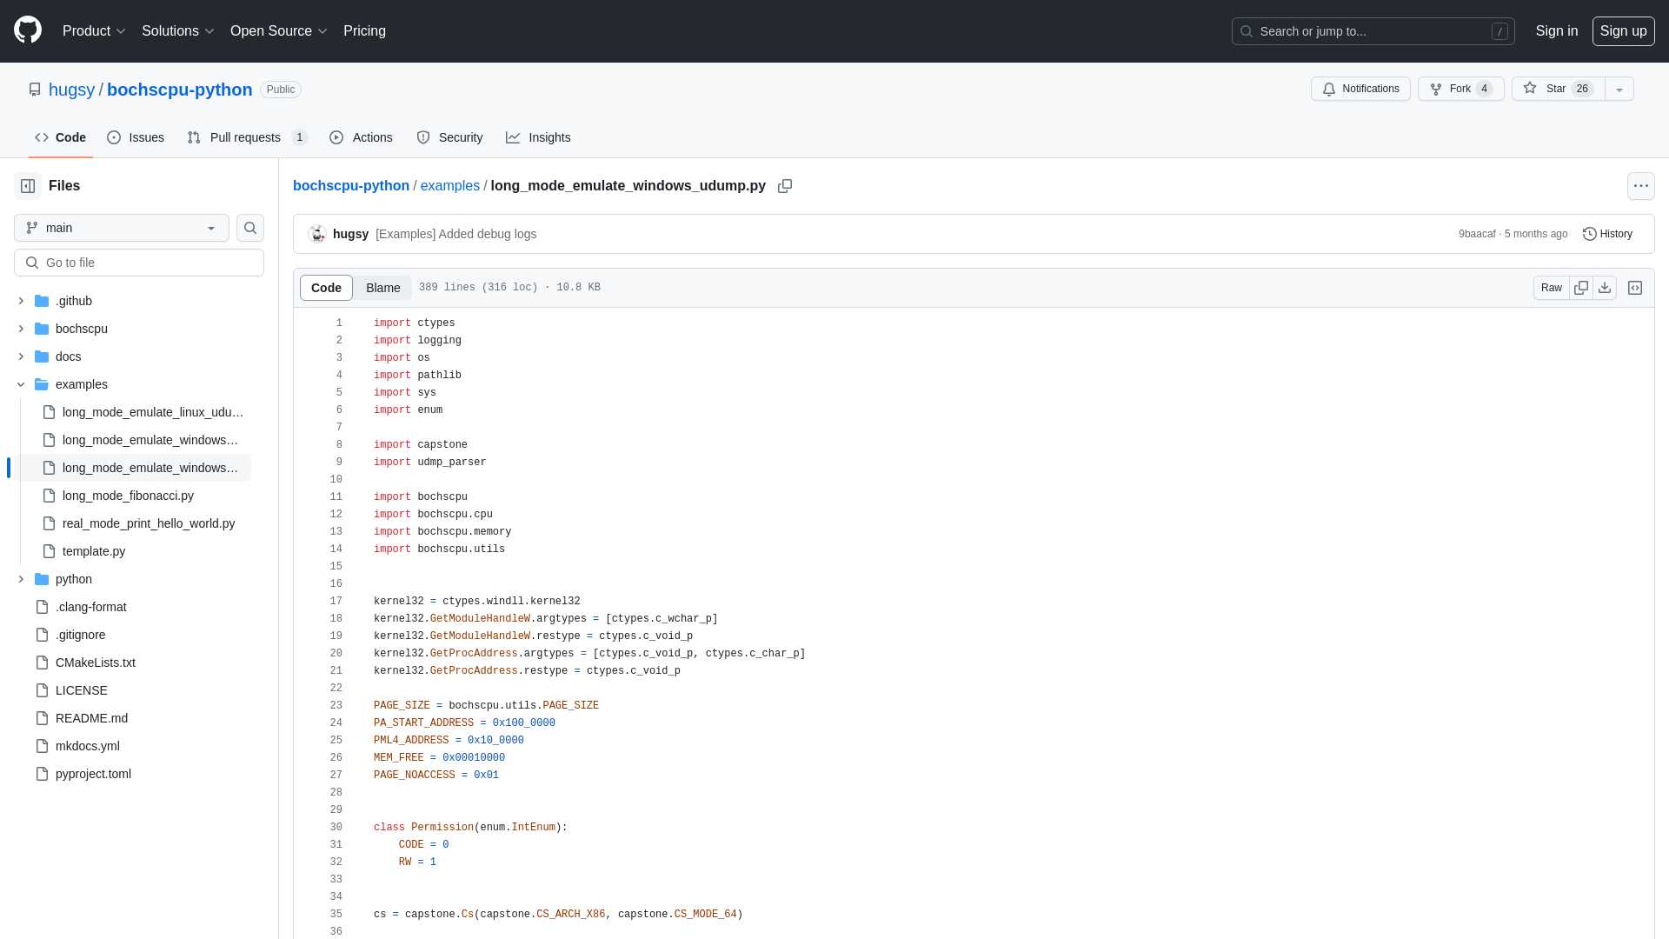Open commit message Added debug logs

click(x=455, y=234)
